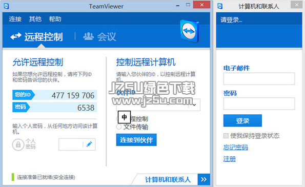305x187 pixels.
Task: Click the TeamViewer logo in the blue header
Action: tap(190, 31)
